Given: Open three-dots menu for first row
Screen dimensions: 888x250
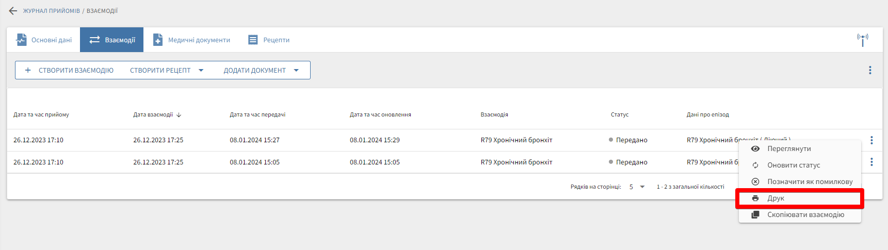Looking at the screenshot, I should [x=871, y=140].
